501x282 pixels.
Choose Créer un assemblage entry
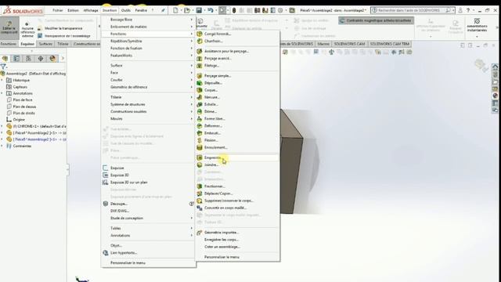pyautogui.click(x=222, y=247)
